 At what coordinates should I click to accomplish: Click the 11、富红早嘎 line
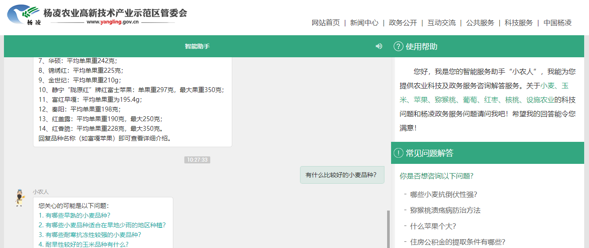pos(91,100)
